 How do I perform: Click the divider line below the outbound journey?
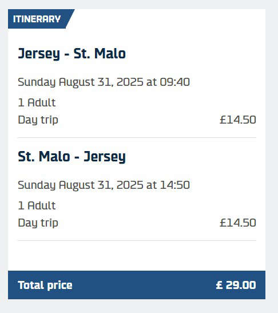pyautogui.click(x=137, y=137)
